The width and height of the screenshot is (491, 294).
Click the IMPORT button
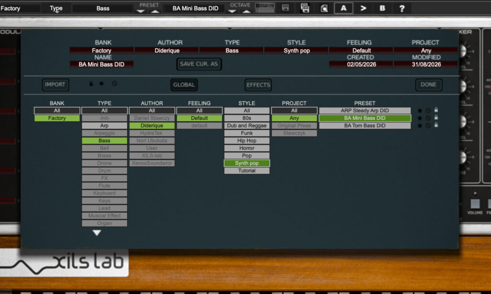click(55, 84)
